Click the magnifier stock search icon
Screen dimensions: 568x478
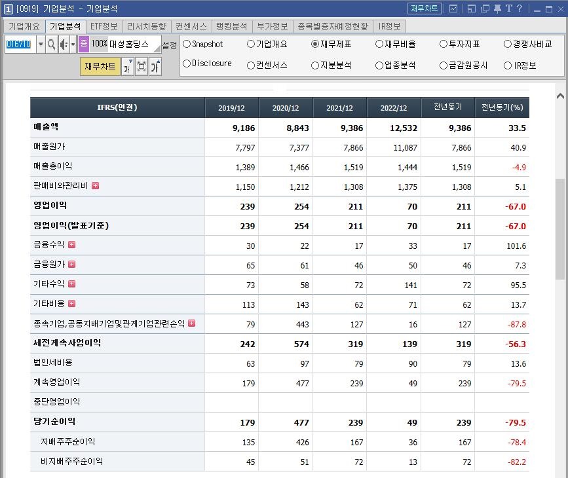click(52, 45)
